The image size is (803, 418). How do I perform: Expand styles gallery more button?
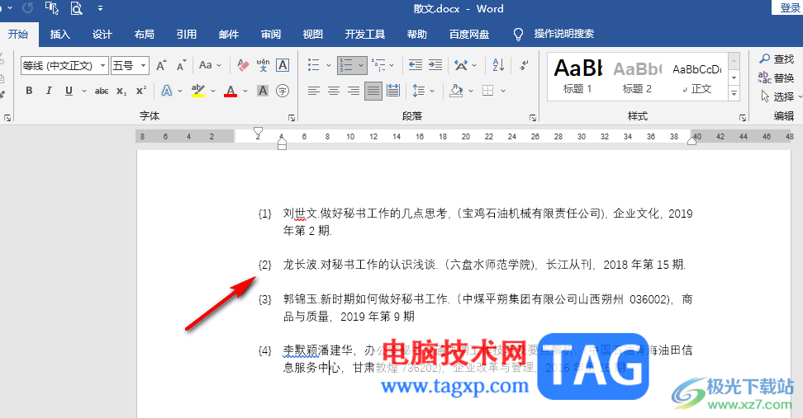click(734, 93)
